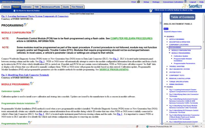Collapse the MODULE PROGRAMMING tree node

[170, 53]
